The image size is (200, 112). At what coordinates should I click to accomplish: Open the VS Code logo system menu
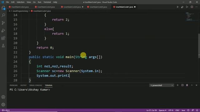point(2,2)
